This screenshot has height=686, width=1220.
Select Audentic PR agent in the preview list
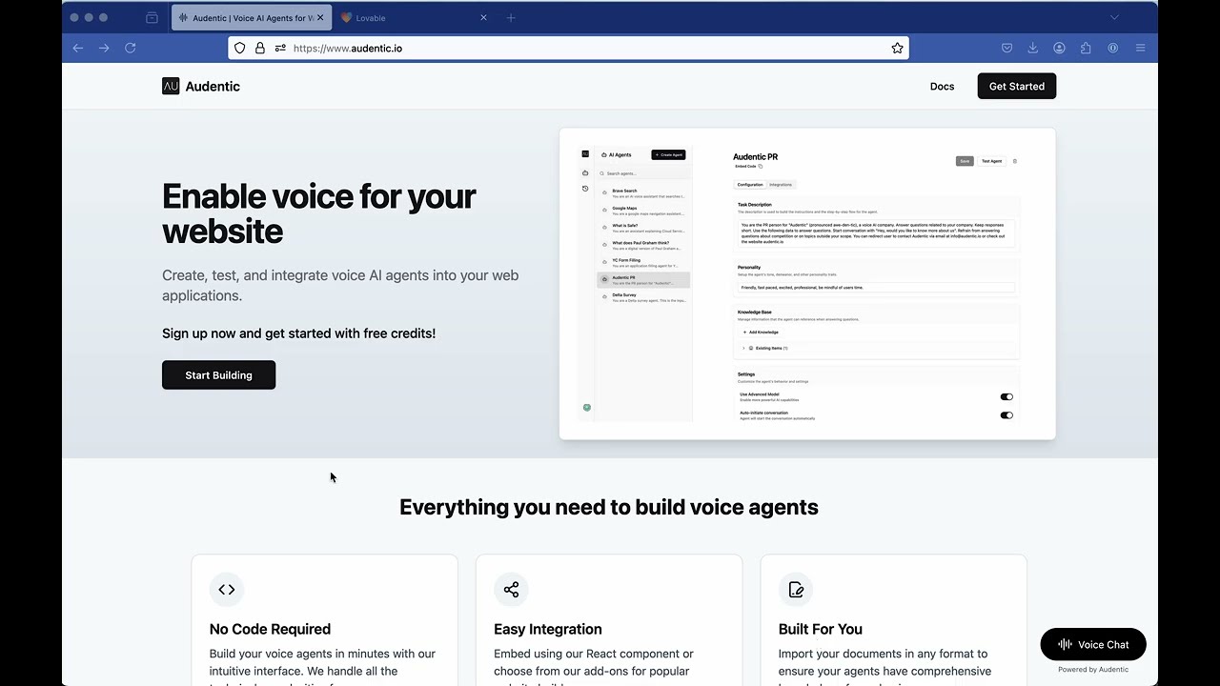click(643, 280)
